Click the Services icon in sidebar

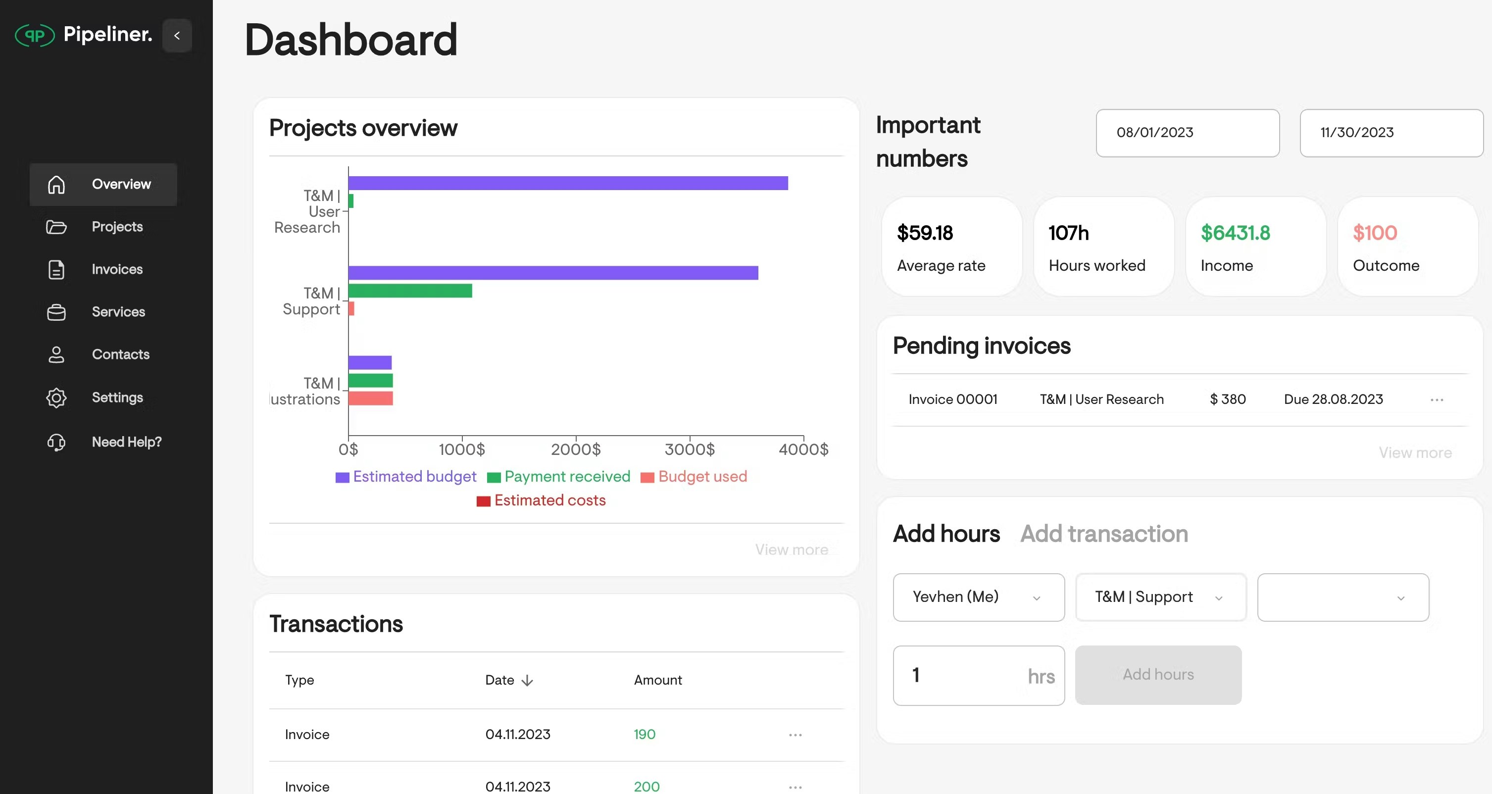56,312
